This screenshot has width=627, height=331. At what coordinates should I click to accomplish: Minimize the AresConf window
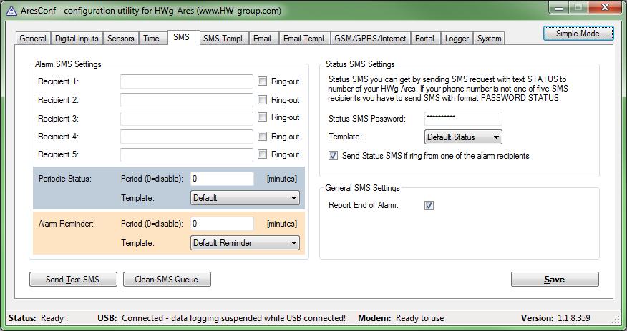click(x=560, y=8)
